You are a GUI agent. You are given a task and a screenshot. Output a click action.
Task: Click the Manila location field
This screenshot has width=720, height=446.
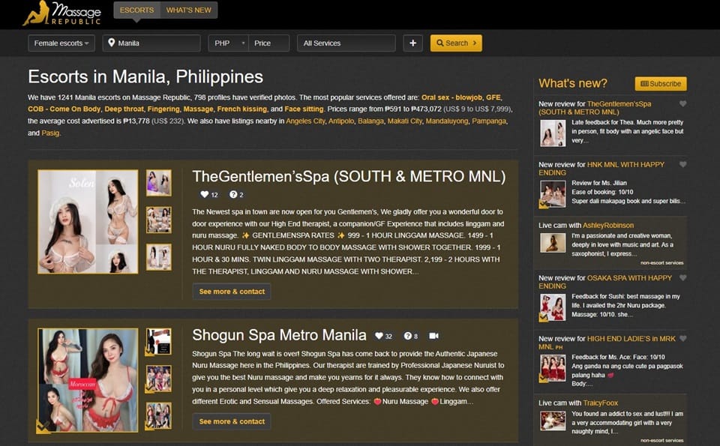(151, 43)
